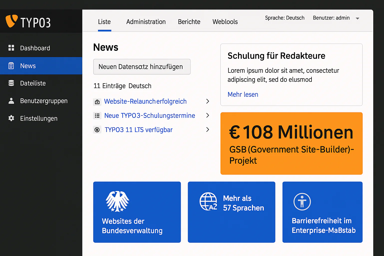Select the accessibility icon on the Barrierefreiheit card
This screenshot has height=256, width=384.
(x=302, y=201)
